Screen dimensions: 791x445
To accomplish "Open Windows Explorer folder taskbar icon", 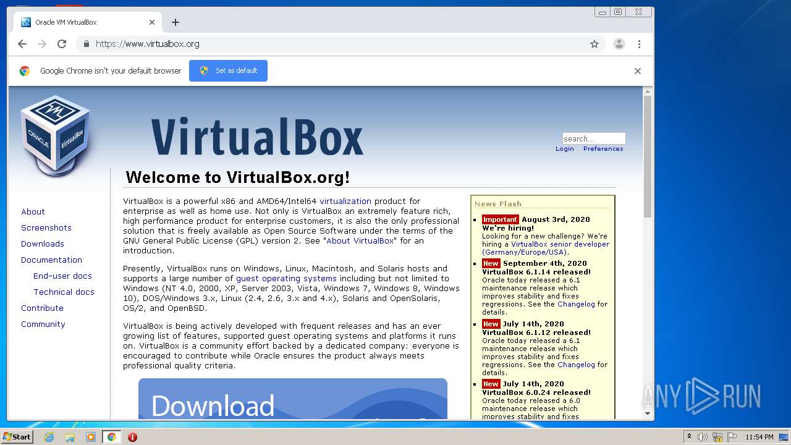I will 70,437.
